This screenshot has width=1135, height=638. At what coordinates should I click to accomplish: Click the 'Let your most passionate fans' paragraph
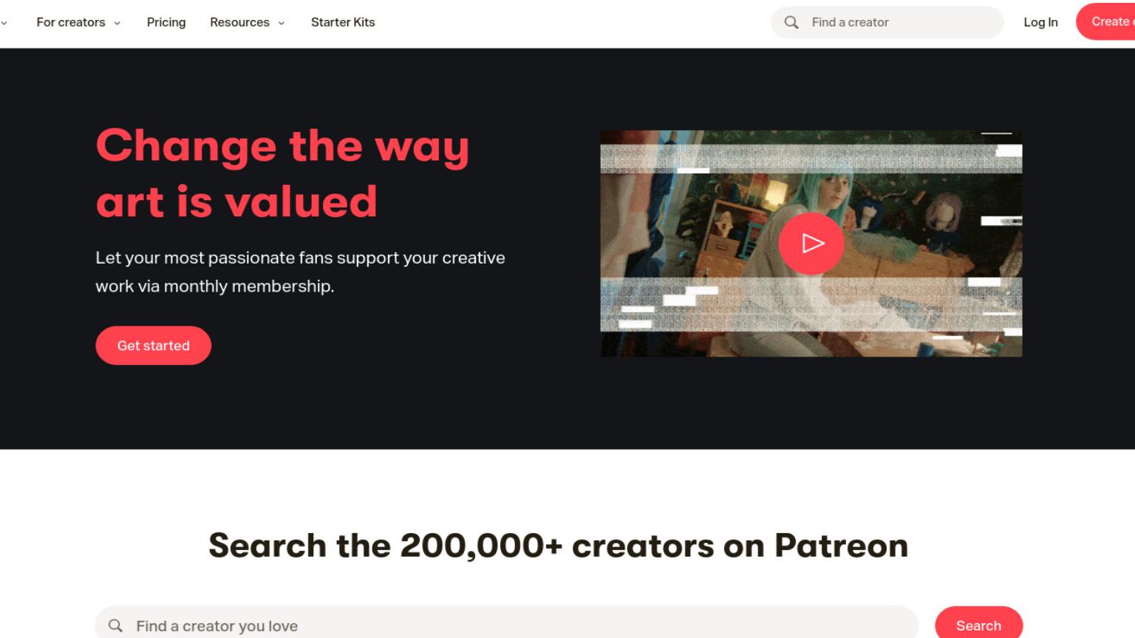(300, 272)
